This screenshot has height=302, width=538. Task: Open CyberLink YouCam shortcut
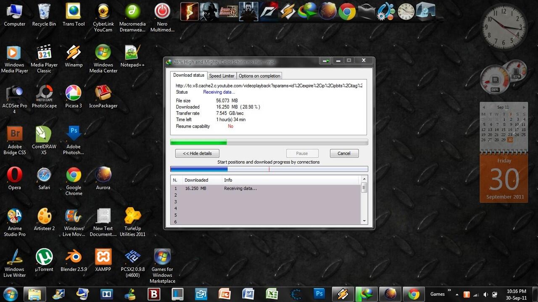pyautogui.click(x=103, y=18)
